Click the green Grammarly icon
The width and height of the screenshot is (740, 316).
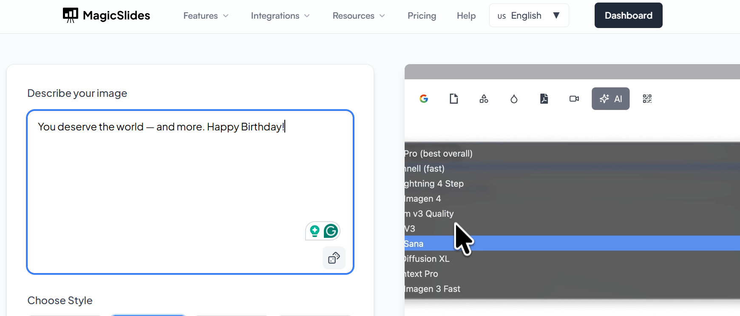331,231
